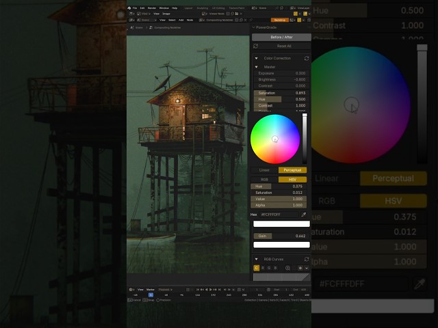
Task: Click the Image menu in the image editor
Action: tap(166, 14)
